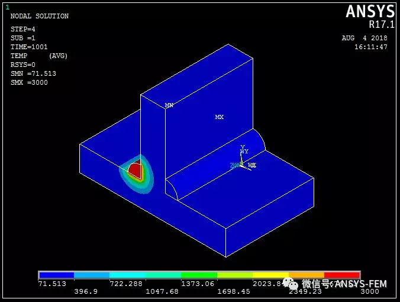
Task: Click legend value 1047.68
Action: (x=162, y=291)
